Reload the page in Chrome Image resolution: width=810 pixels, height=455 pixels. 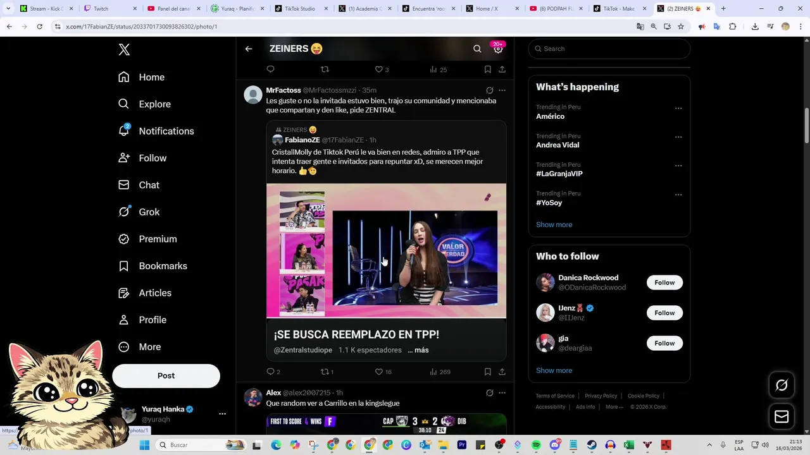pos(39,27)
